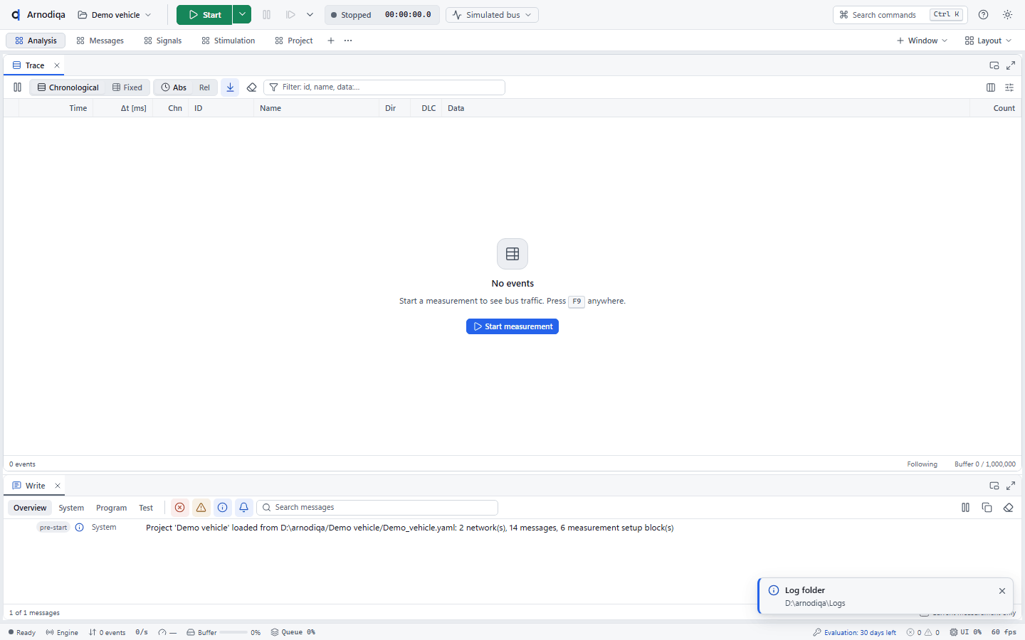Maximize the Trace panel
1025x640 pixels.
[x=1011, y=65]
